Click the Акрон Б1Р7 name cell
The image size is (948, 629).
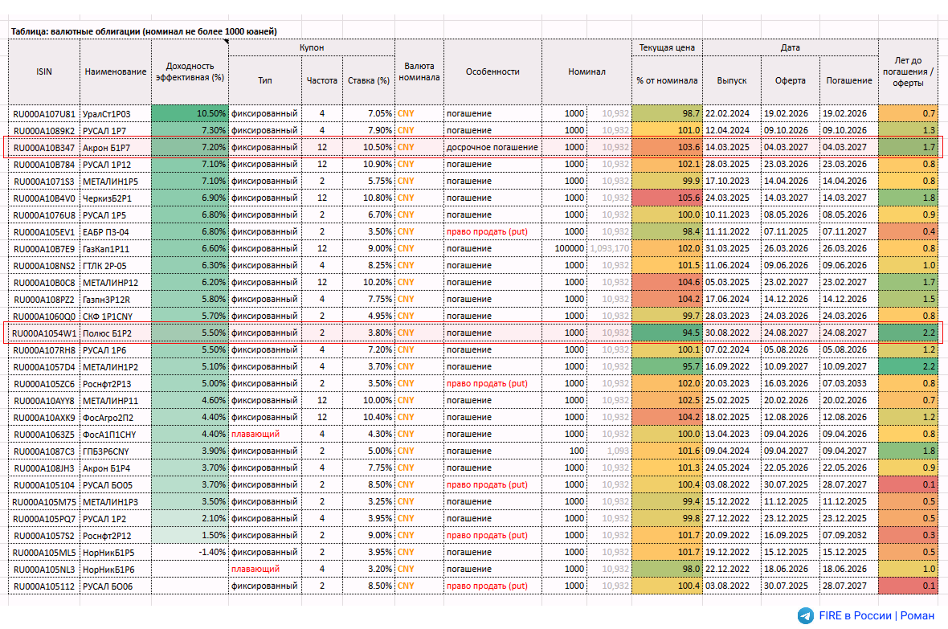[116, 148]
